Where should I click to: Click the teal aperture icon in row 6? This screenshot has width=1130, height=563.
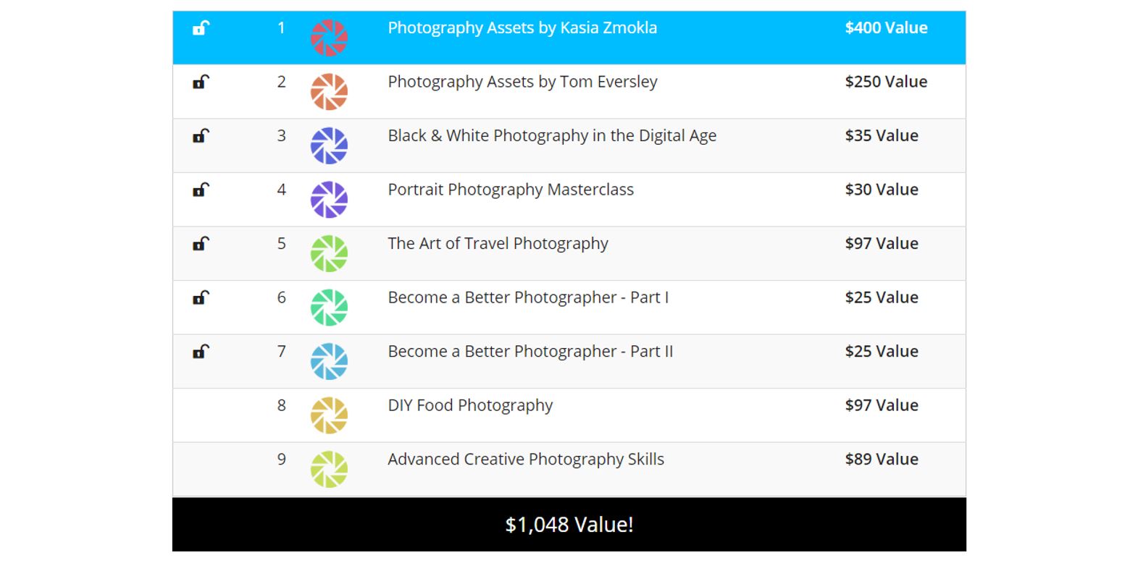pyautogui.click(x=329, y=308)
